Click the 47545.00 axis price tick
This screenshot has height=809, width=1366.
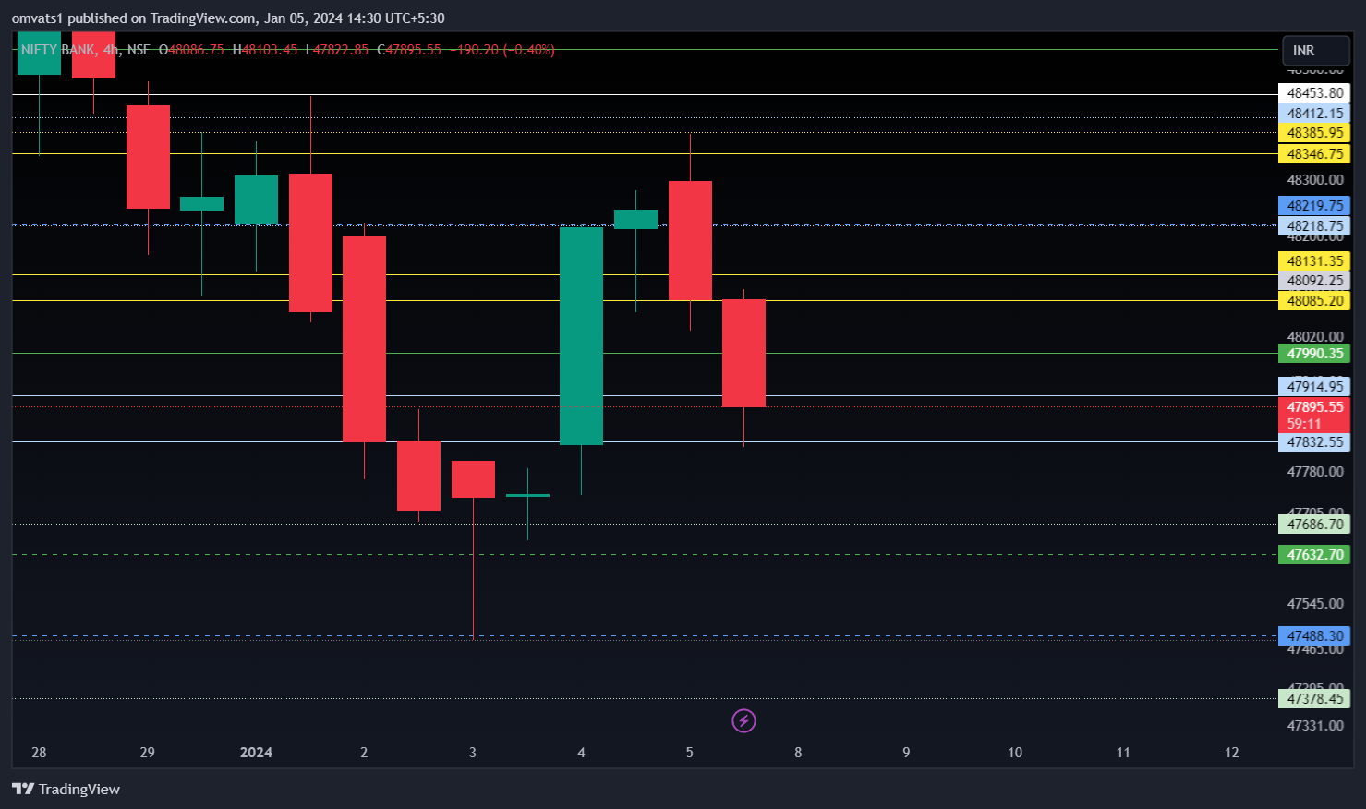click(x=1315, y=604)
